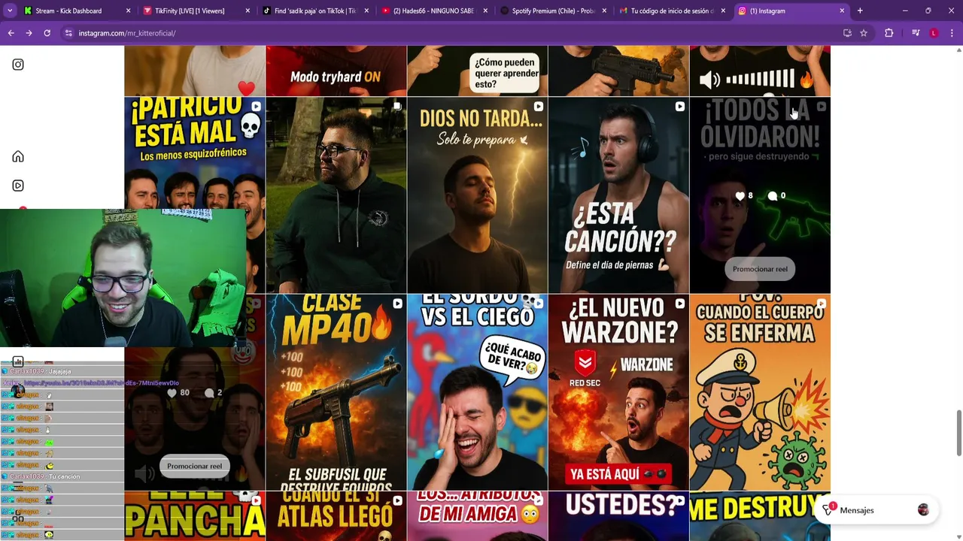Viewport: 963px width, 541px height.
Task: Close the Stream - Kick Dashboard tab
Action: [128, 11]
